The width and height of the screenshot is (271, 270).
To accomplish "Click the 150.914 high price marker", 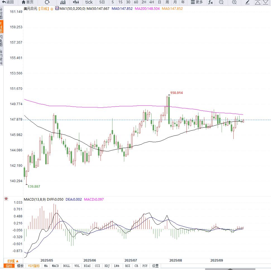I will click(x=176, y=93).
